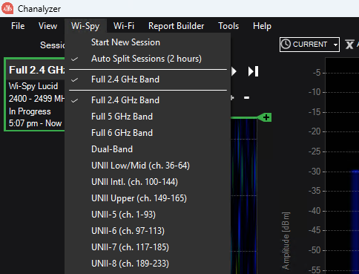
Task: Select UNII Upper (ch. 149-165)
Action: [148, 198]
